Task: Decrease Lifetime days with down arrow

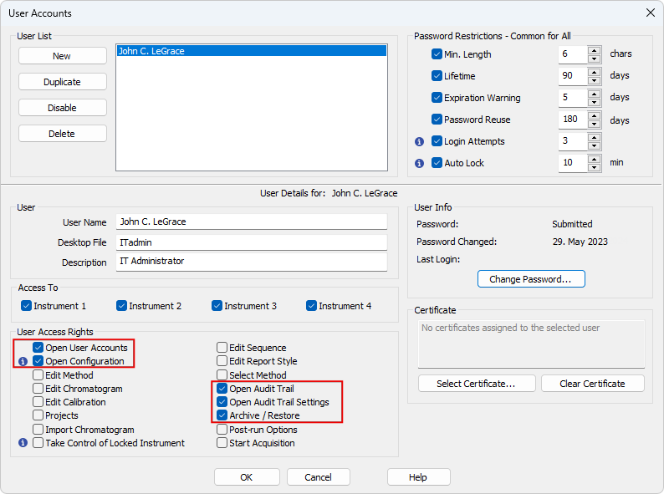Action: (594, 80)
